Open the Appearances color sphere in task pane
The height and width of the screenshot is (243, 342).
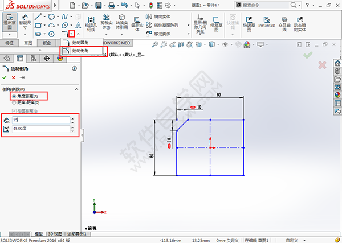point(337,95)
